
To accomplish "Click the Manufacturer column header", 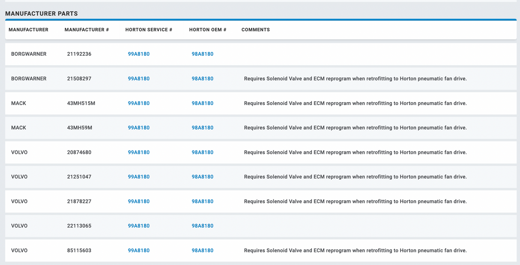I will pos(28,30).
